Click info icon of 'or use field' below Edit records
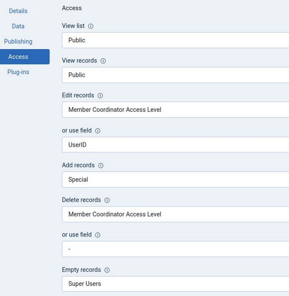The image size is (289, 296). point(98,131)
